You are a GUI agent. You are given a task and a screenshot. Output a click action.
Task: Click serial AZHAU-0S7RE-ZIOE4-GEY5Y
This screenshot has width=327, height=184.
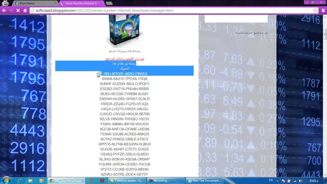[x=124, y=174]
